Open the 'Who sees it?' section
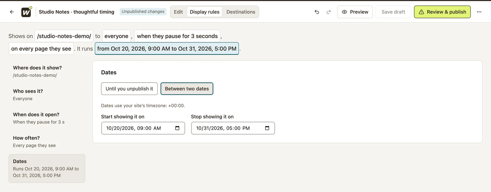The width and height of the screenshot is (491, 192). (47, 95)
